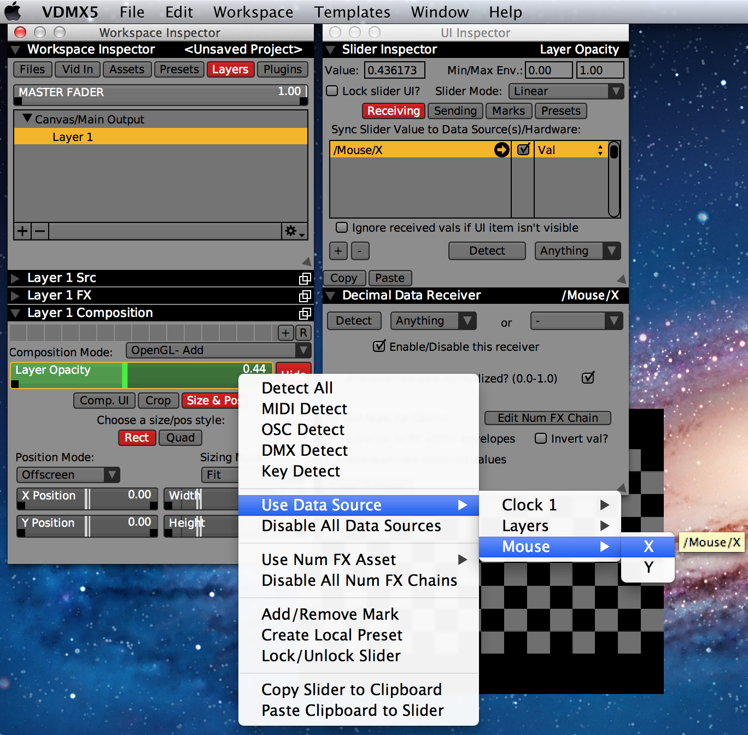Viewport: 748px width, 735px height.
Task: Open the Composition Mode OpenGL-Add dropdown
Action: click(x=218, y=350)
